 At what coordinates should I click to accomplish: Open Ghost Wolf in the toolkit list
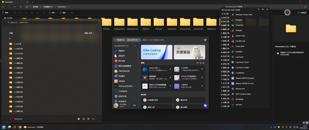tap(240, 46)
